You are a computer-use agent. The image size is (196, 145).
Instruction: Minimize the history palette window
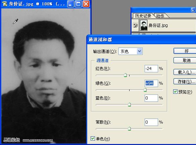(x=193, y=10)
